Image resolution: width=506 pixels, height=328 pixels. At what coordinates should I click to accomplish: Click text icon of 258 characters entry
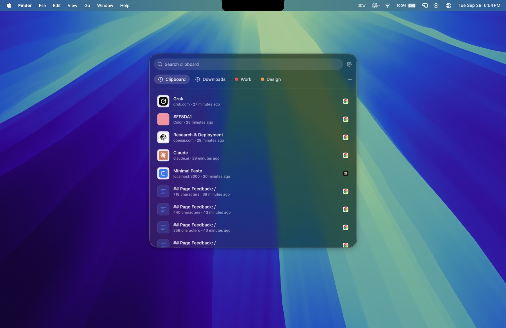pos(163,227)
